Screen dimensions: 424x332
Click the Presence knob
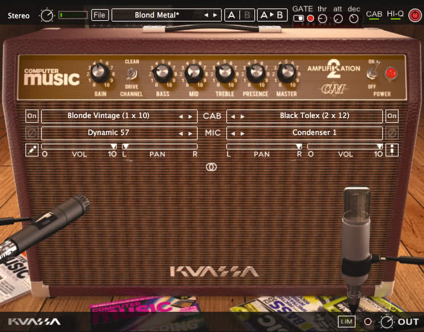pos(255,73)
